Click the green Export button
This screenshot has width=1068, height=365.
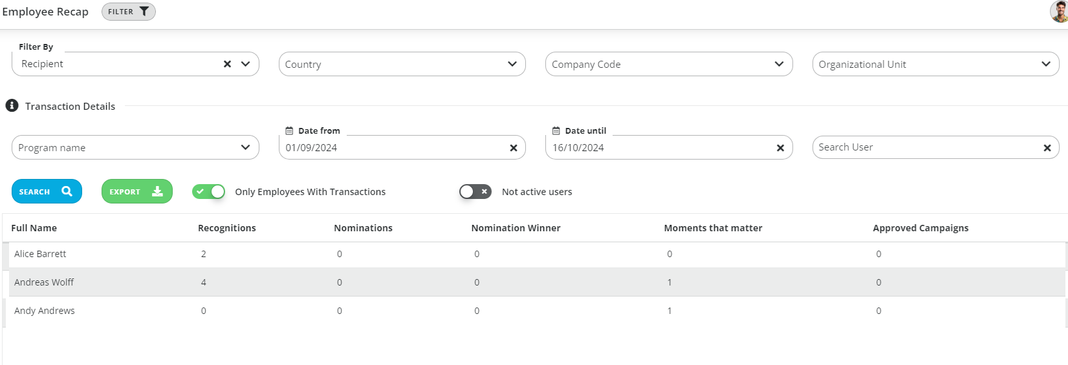pos(137,191)
